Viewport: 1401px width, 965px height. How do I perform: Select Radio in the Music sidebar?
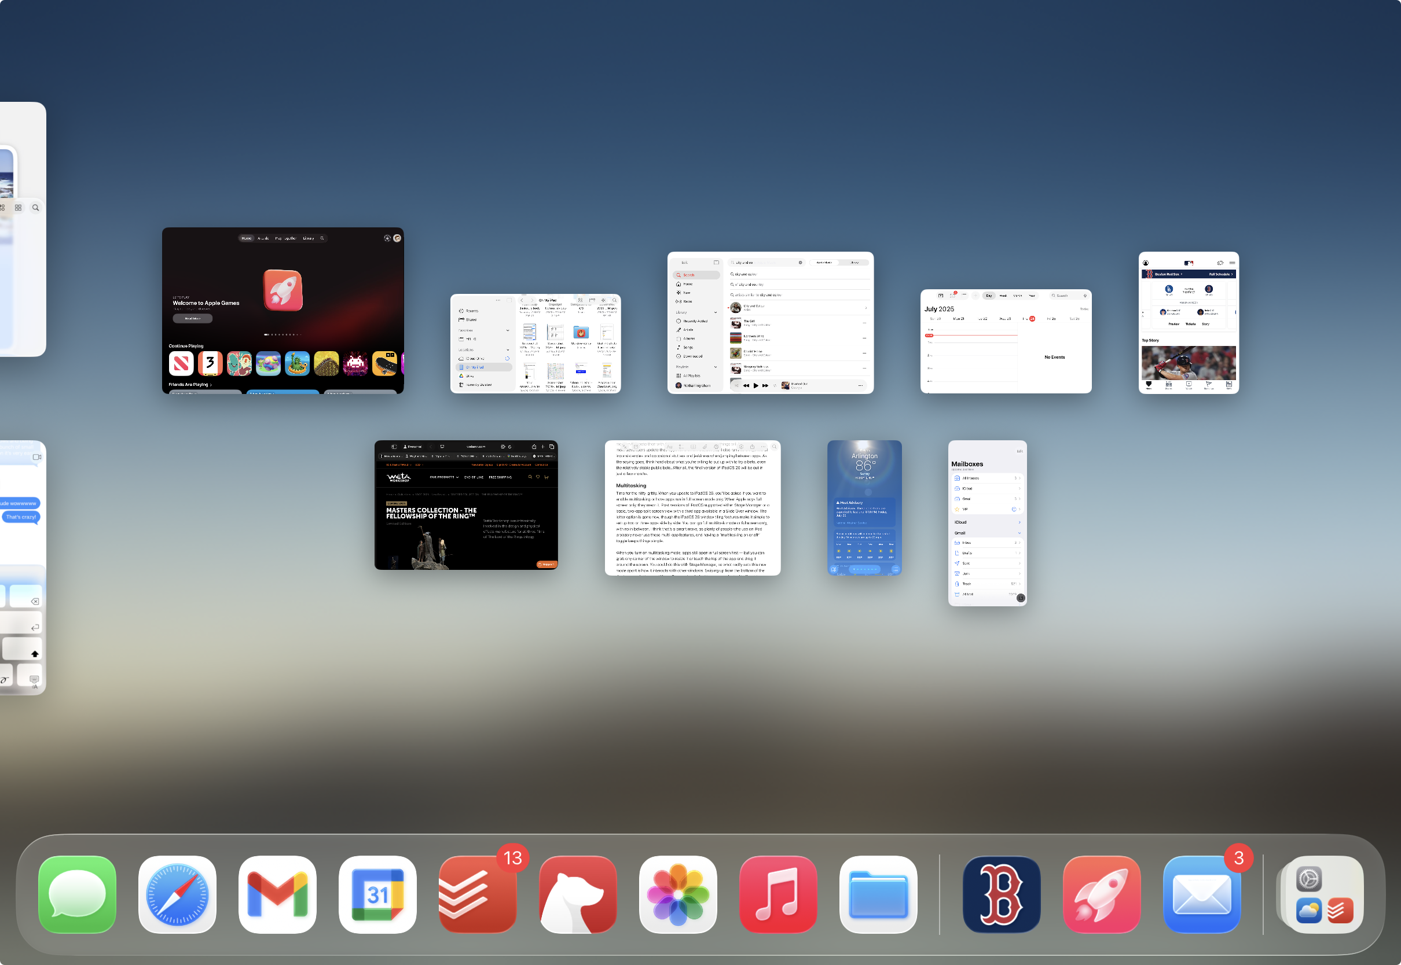click(688, 302)
